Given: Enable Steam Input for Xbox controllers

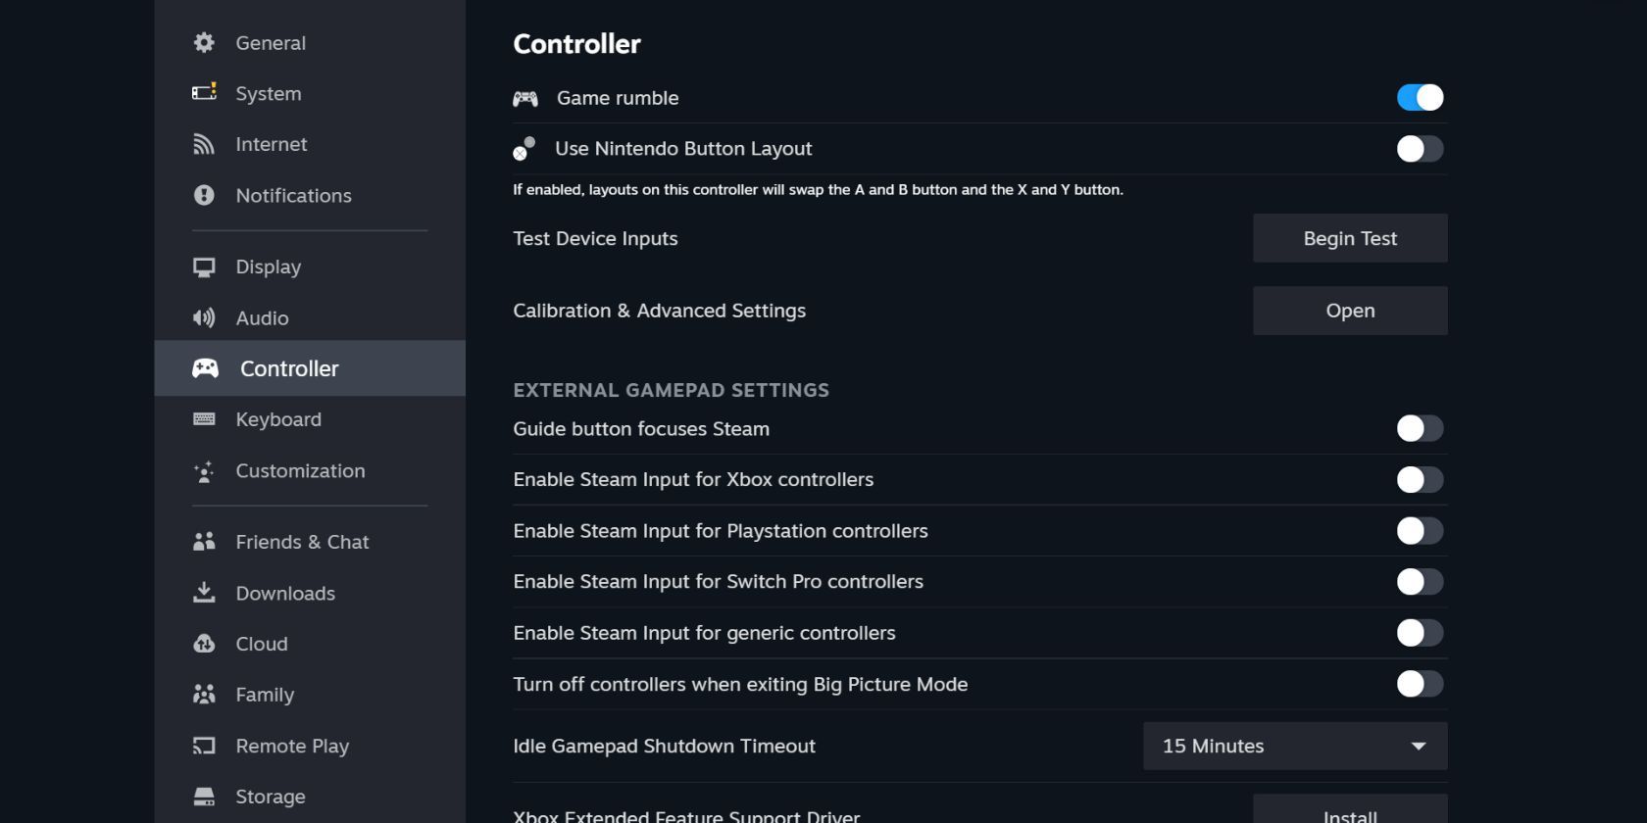Looking at the screenshot, I should 1420,479.
